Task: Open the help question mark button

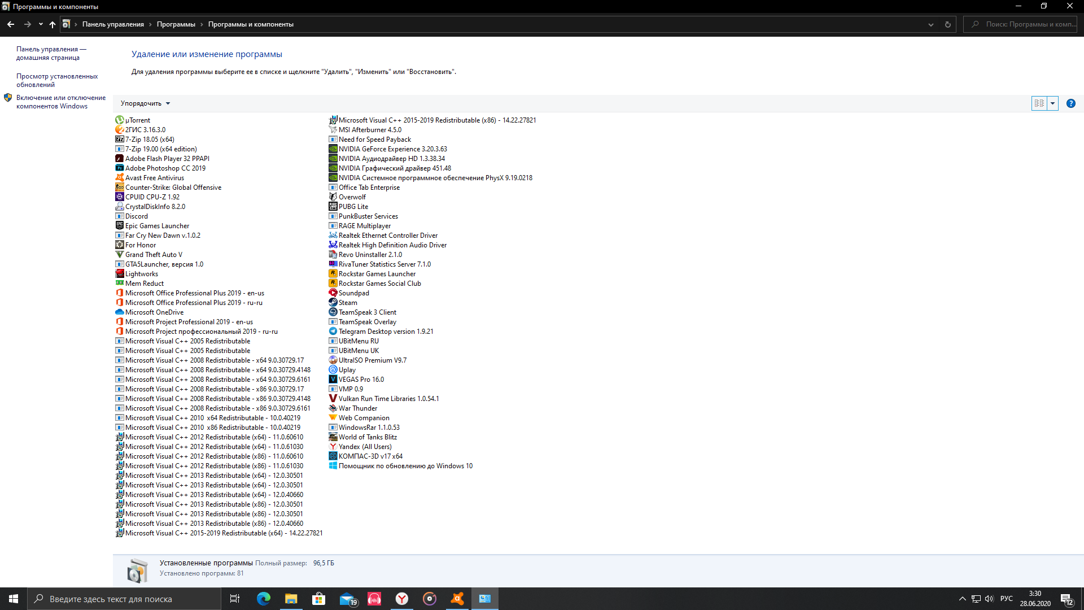Action: click(1070, 103)
